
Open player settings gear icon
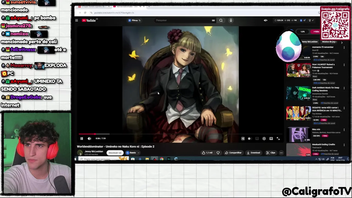tap(264, 139)
